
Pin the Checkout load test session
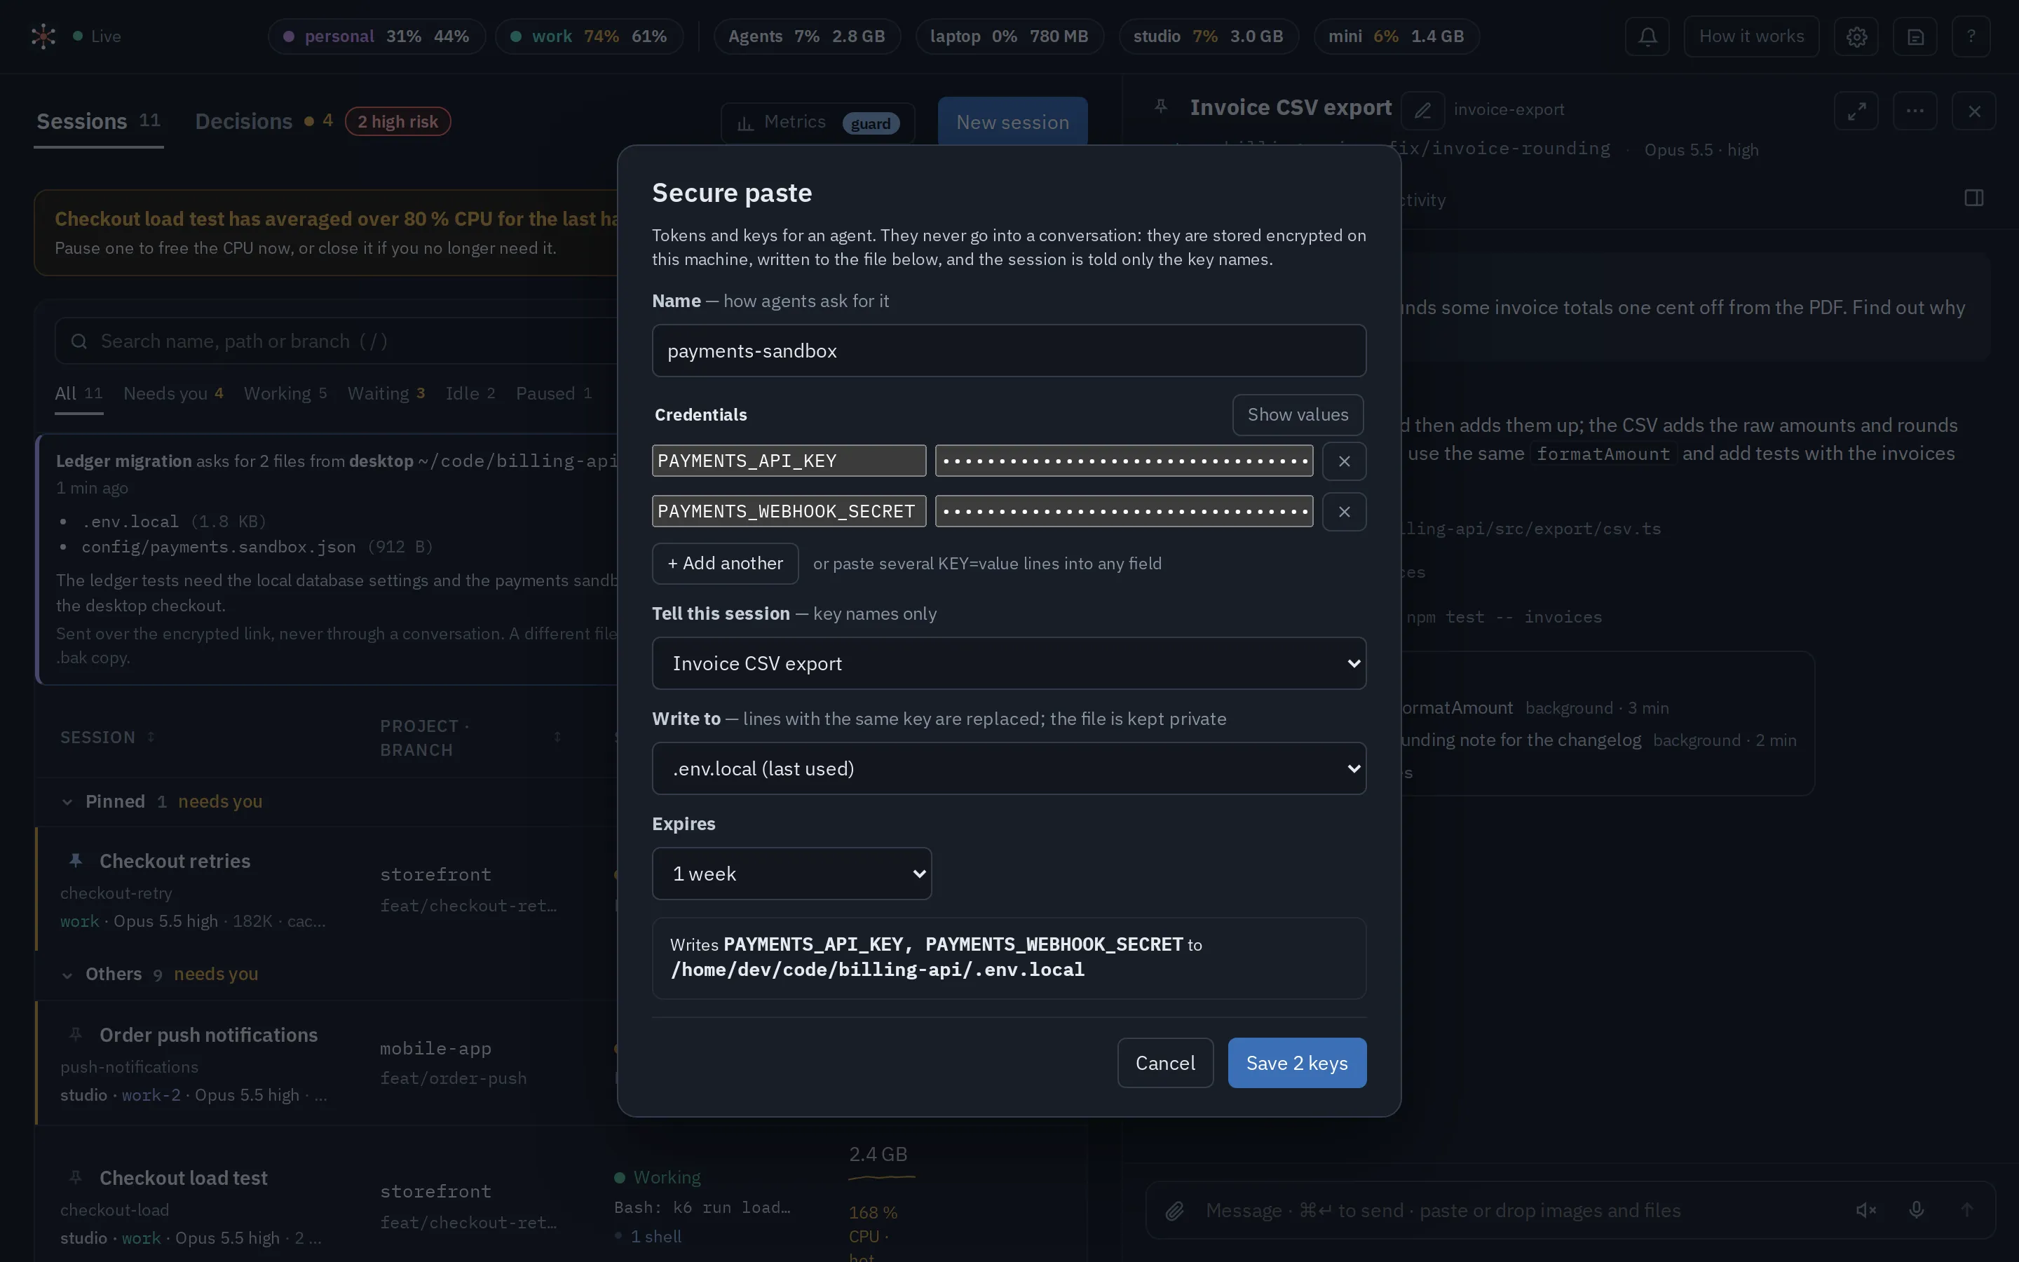pyautogui.click(x=75, y=1178)
